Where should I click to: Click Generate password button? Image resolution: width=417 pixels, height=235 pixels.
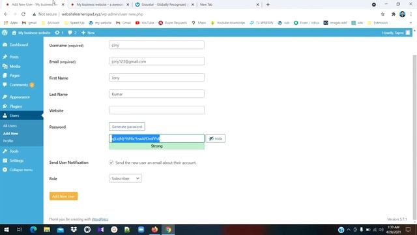(127, 127)
